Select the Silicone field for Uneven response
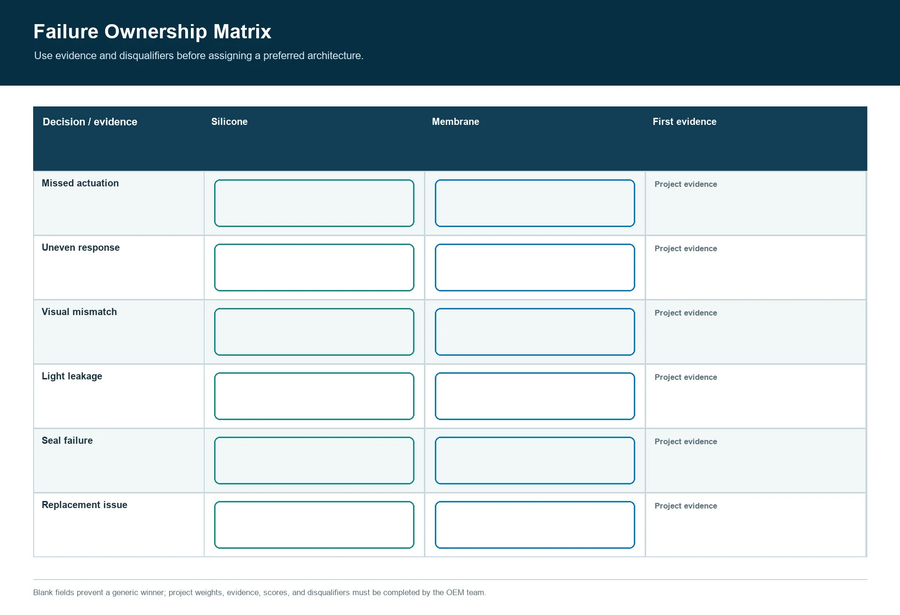Screen dimensions: 900x615 (x=314, y=267)
